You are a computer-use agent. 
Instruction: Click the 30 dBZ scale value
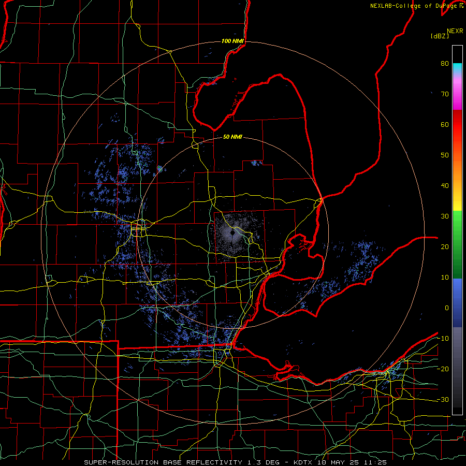[445, 216]
